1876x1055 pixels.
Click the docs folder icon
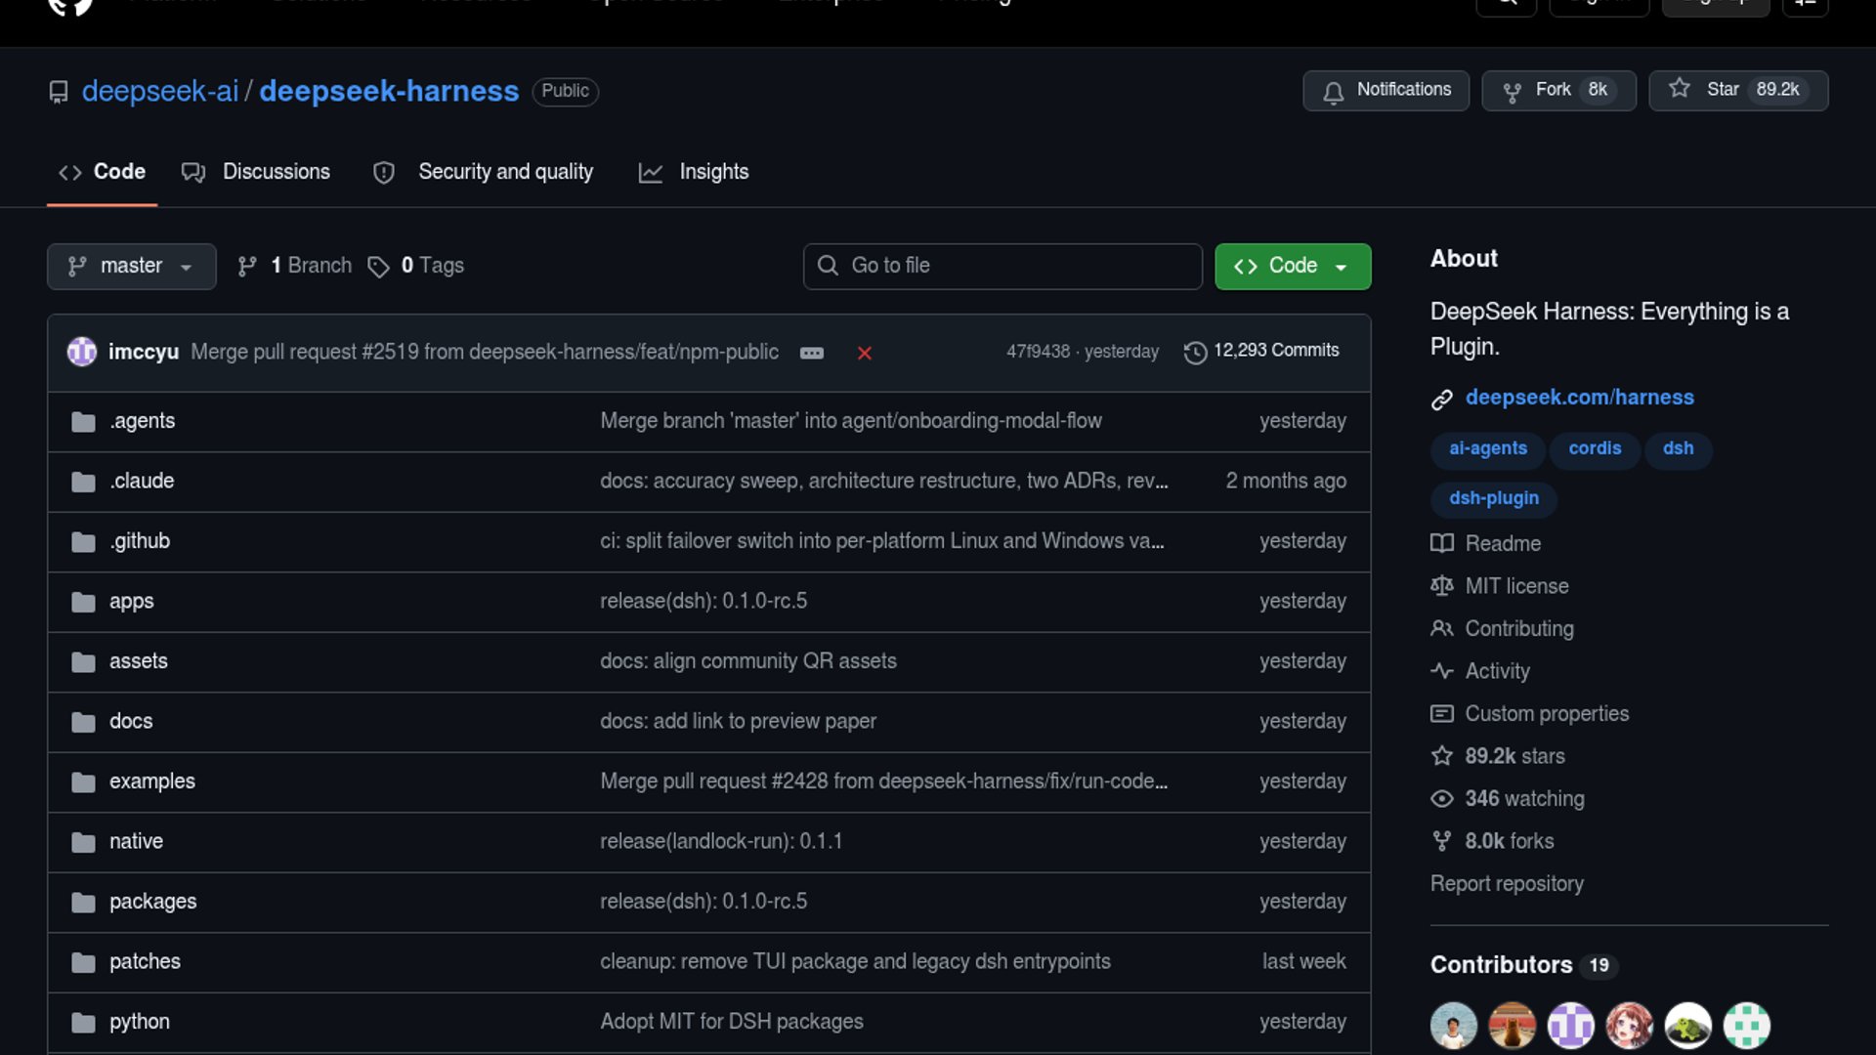pyautogui.click(x=83, y=722)
